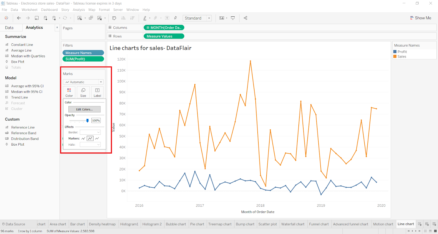
Task: Open the Label marks card
Action: [x=97, y=92]
